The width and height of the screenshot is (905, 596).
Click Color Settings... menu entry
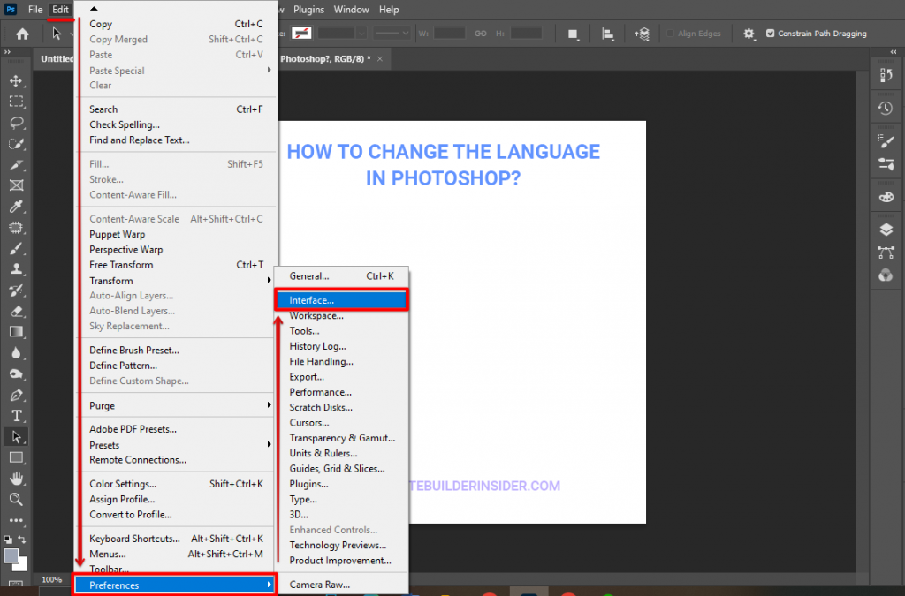(123, 484)
